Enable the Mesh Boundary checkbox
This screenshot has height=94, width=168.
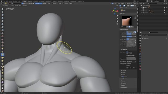point(127,56)
